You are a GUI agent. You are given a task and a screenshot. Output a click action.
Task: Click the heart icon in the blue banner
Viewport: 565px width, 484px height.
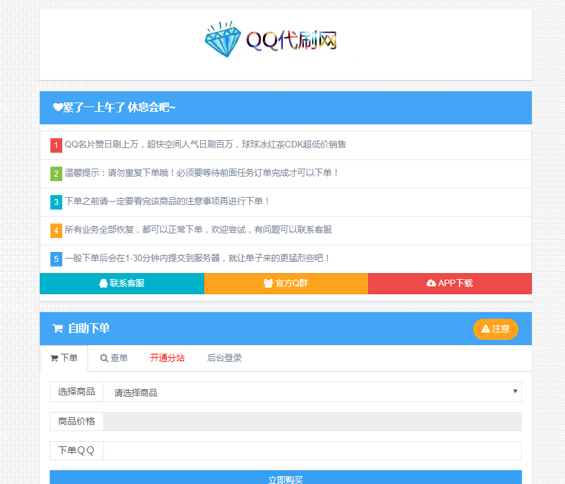tap(56, 107)
